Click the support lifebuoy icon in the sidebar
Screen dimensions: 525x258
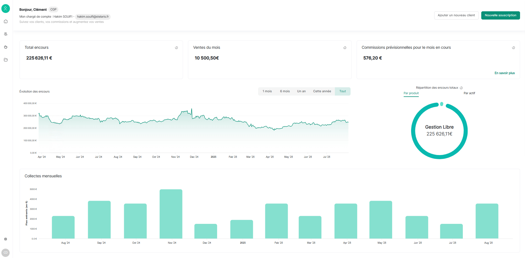[6, 239]
